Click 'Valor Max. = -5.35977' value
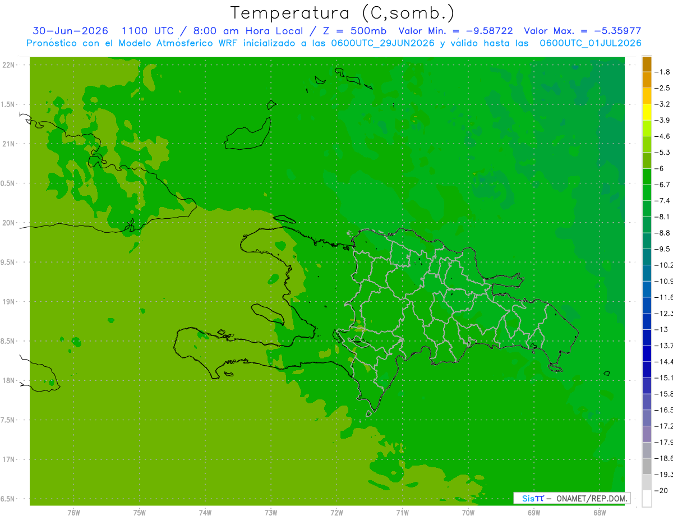Viewport: 673px width, 520px height. click(582, 31)
